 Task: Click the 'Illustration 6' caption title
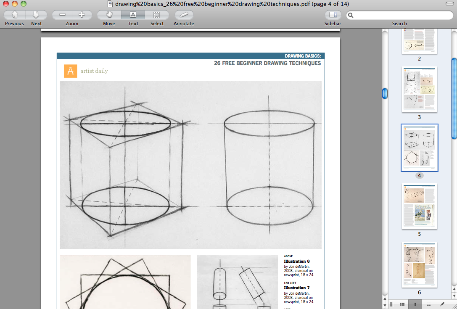[297, 261]
